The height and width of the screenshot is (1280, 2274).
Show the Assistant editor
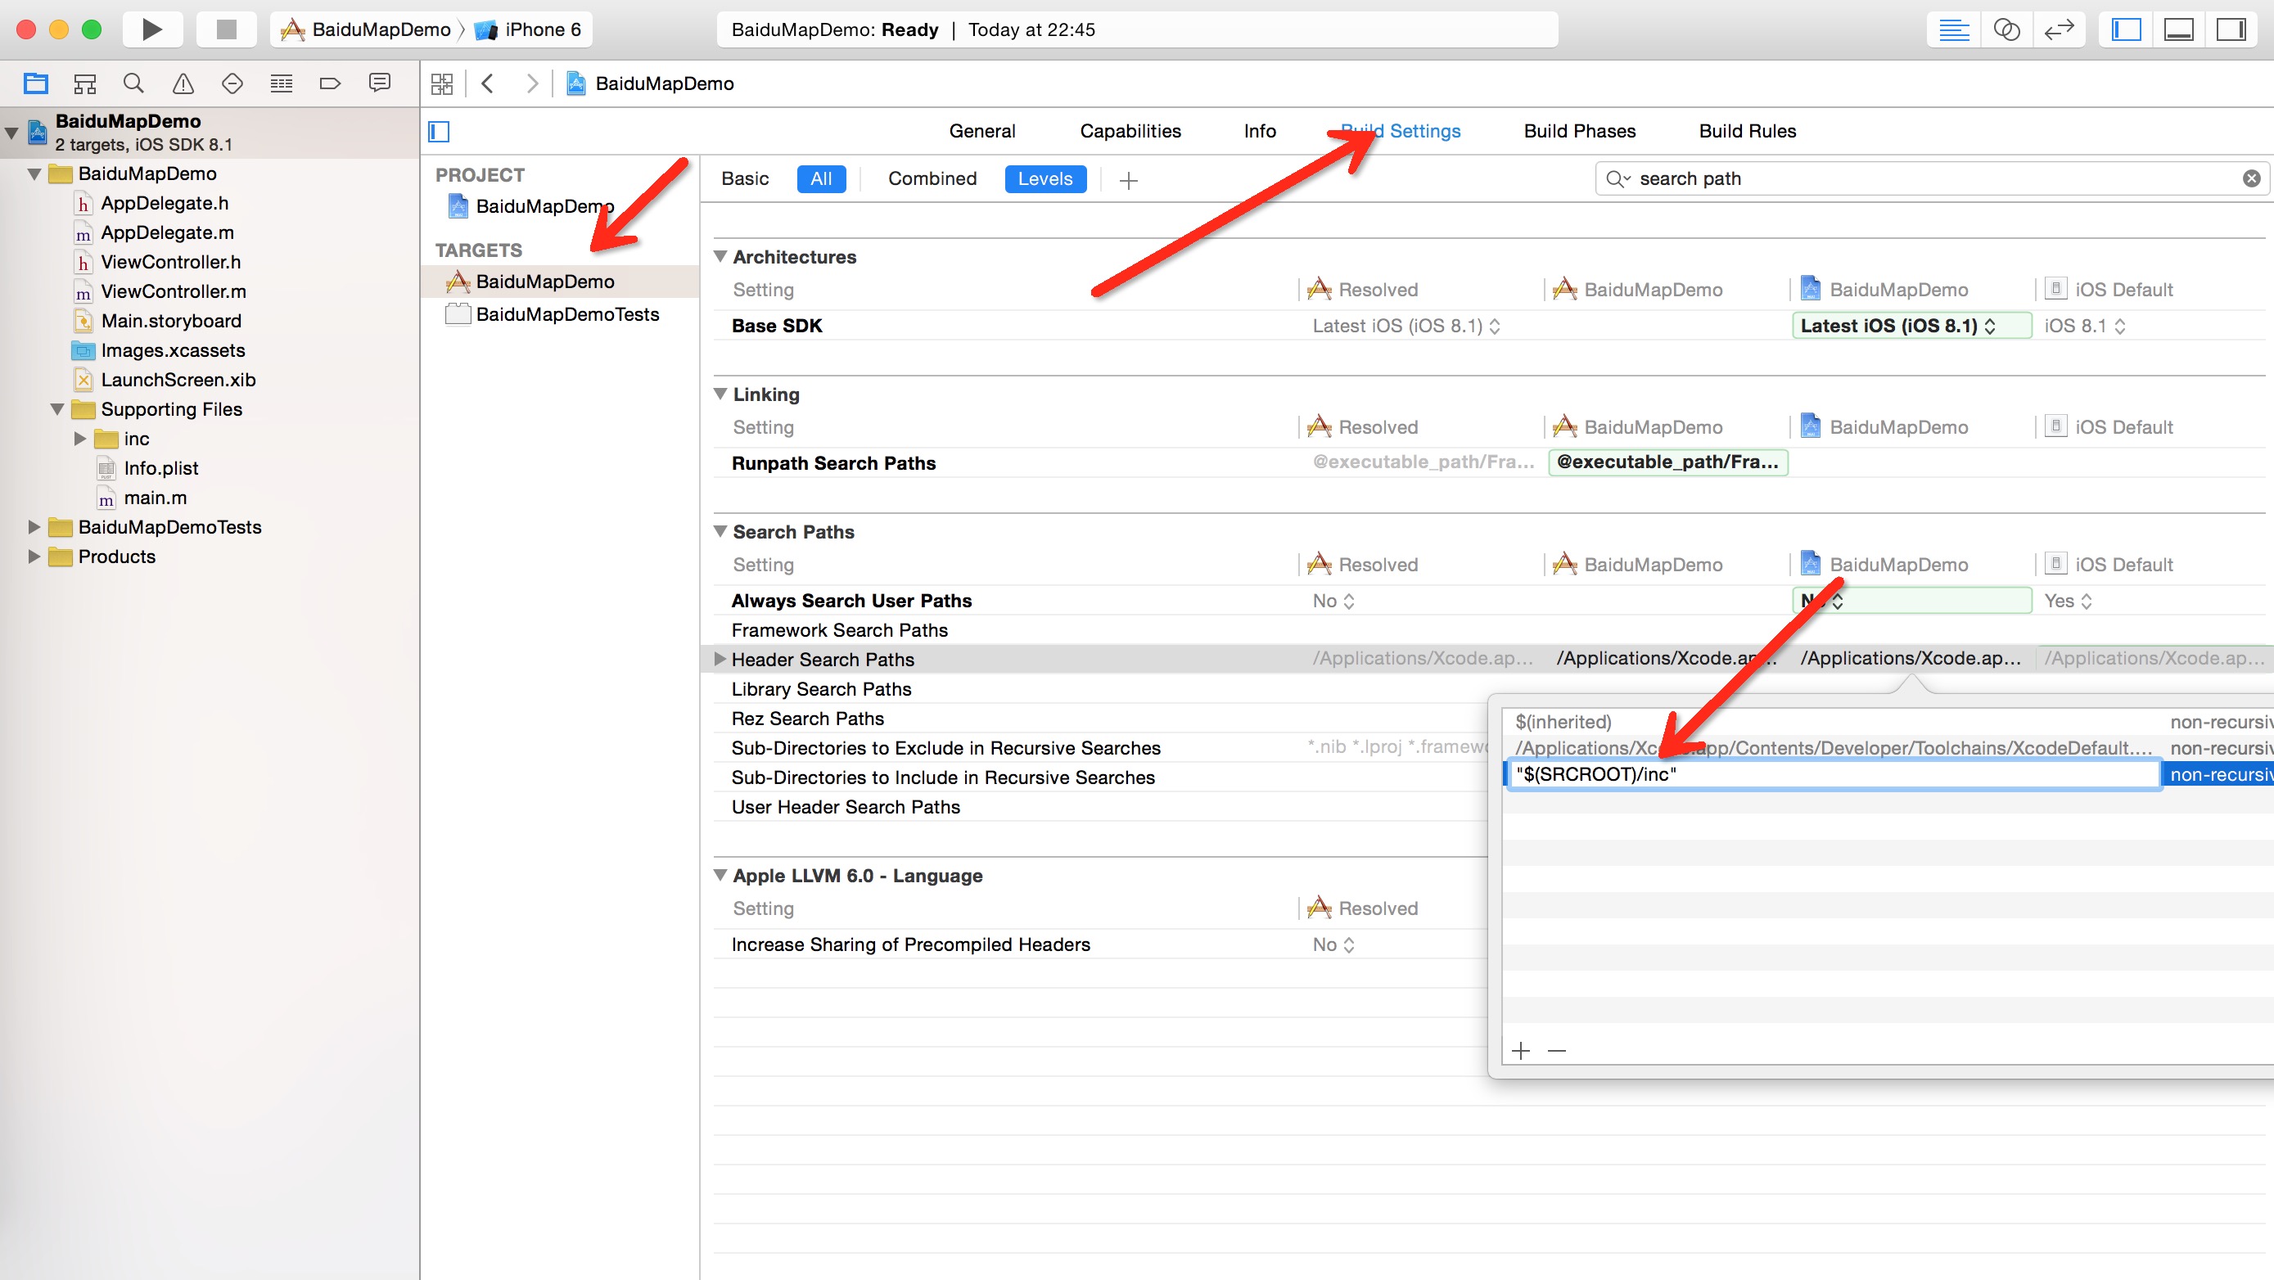[x=2006, y=30]
